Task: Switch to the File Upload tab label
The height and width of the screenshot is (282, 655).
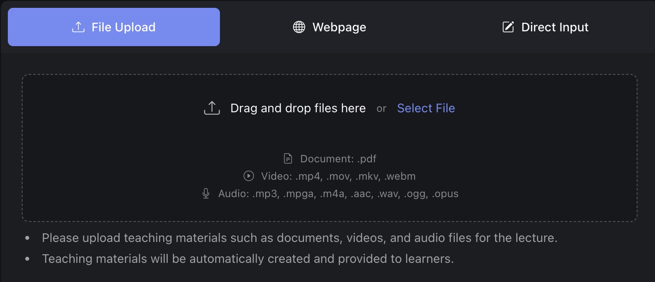Action: point(123,27)
